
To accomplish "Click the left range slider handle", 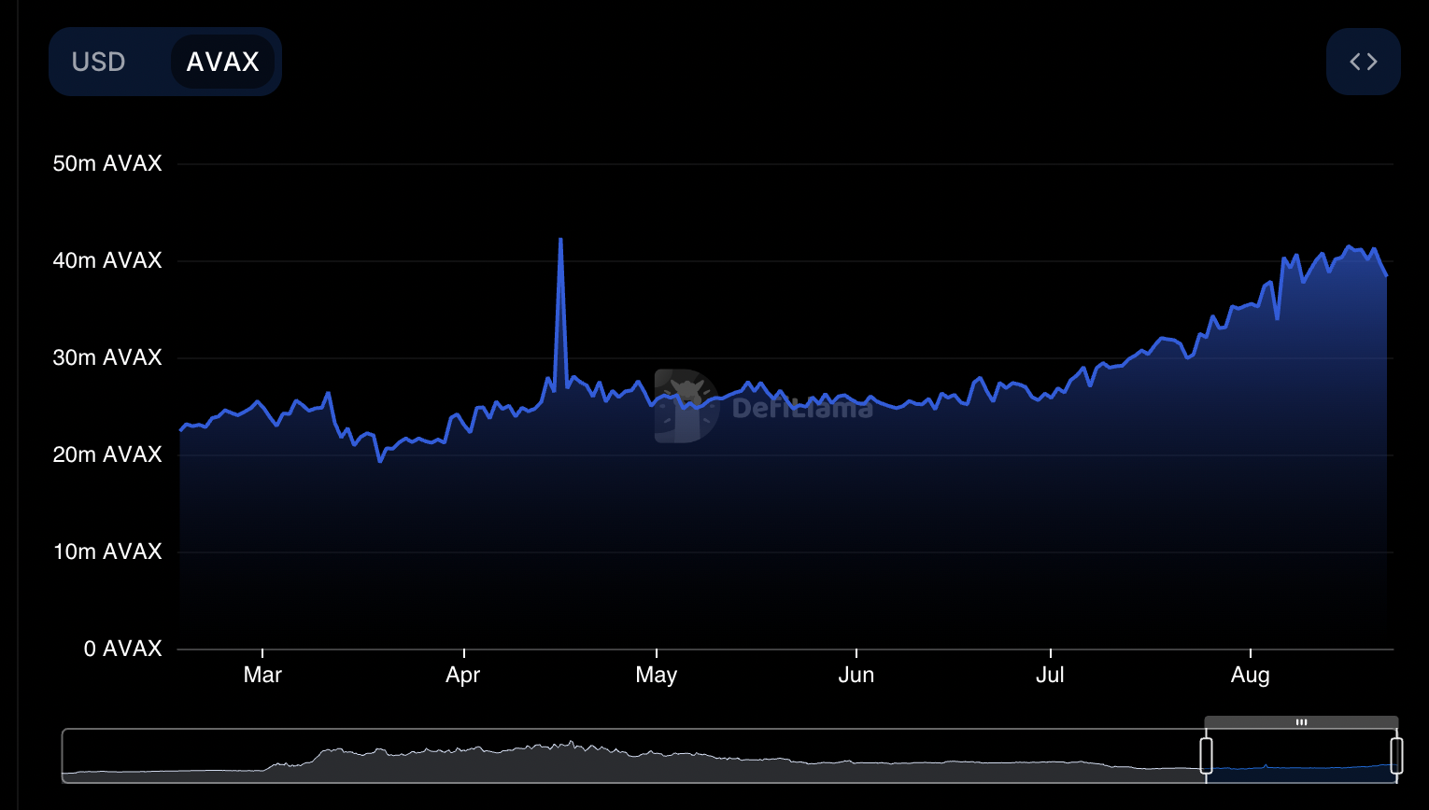I will [1206, 755].
